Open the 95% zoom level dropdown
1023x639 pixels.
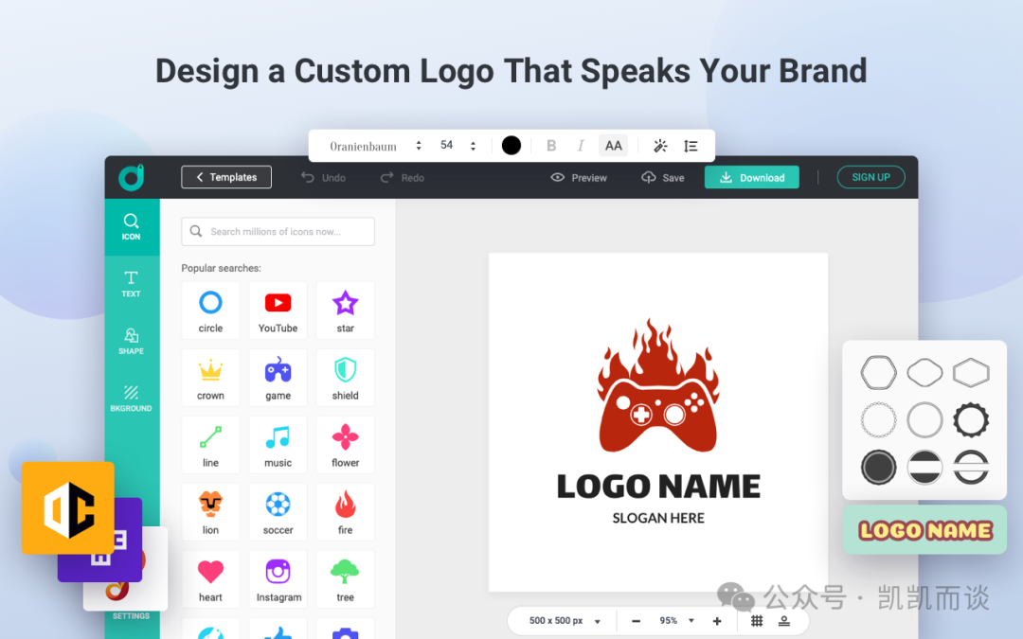(676, 621)
